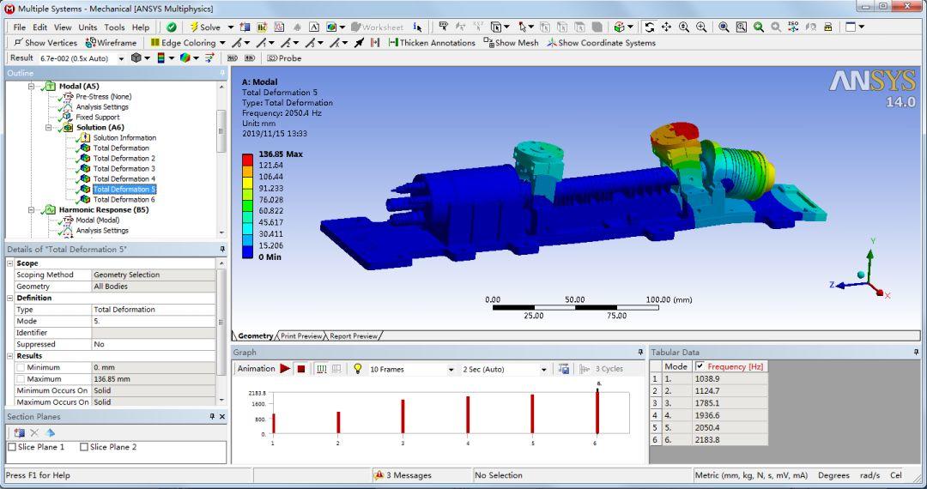Select the Pan view tool
This screenshot has height=489, width=927.
[x=666, y=27]
